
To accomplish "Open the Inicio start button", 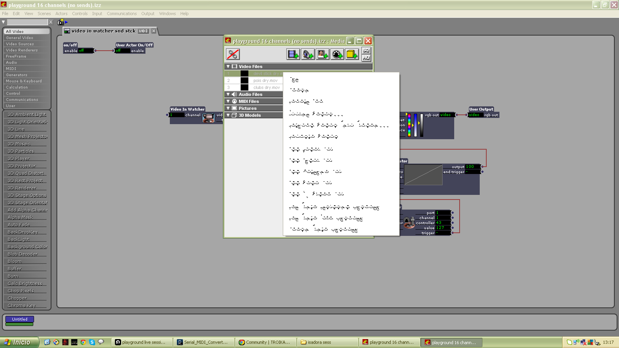I will pyautogui.click(x=20, y=342).
